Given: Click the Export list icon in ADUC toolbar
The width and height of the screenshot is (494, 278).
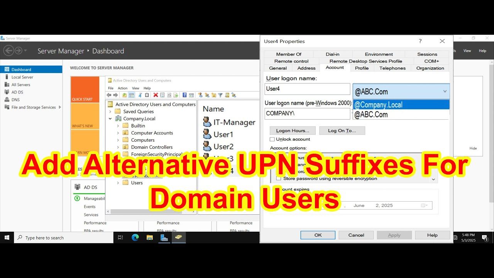Looking at the screenshot, I should (176, 95).
